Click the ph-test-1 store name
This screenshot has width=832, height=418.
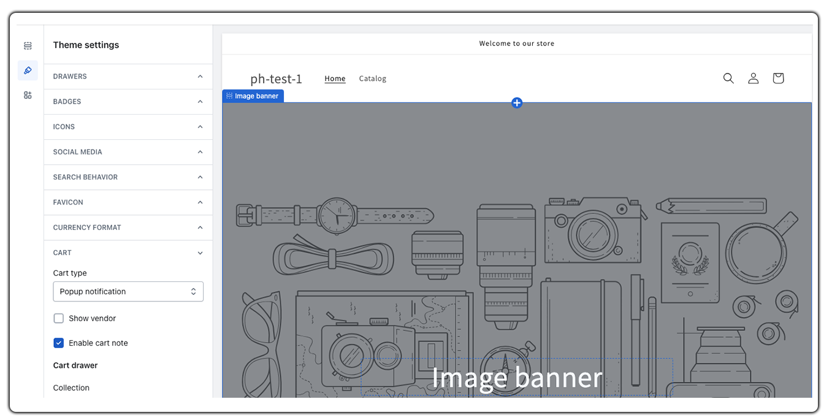pyautogui.click(x=276, y=78)
